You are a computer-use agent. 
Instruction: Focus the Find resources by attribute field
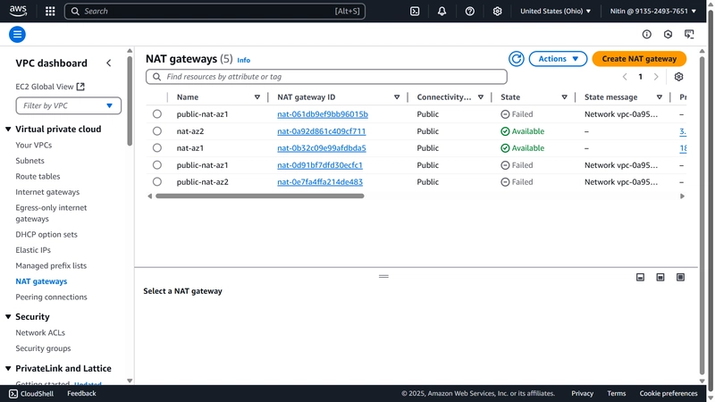(x=326, y=77)
